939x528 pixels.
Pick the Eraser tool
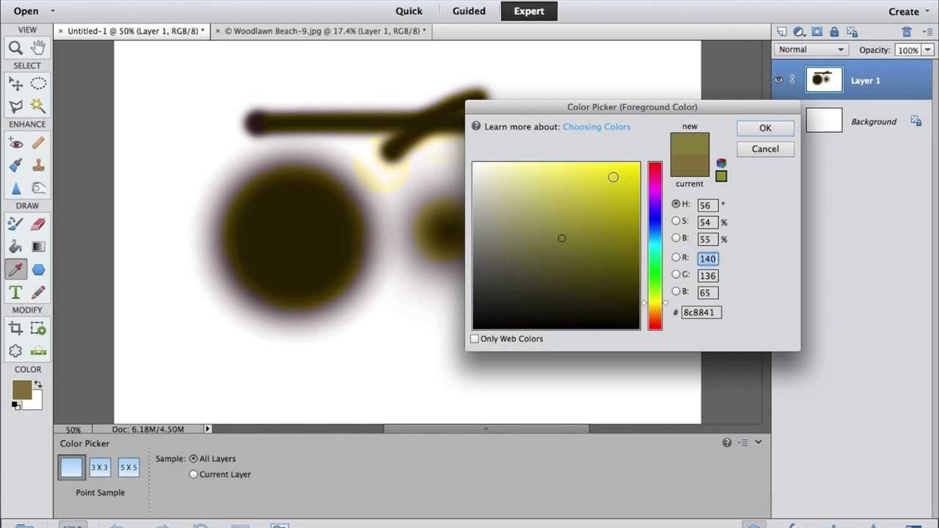pos(38,223)
